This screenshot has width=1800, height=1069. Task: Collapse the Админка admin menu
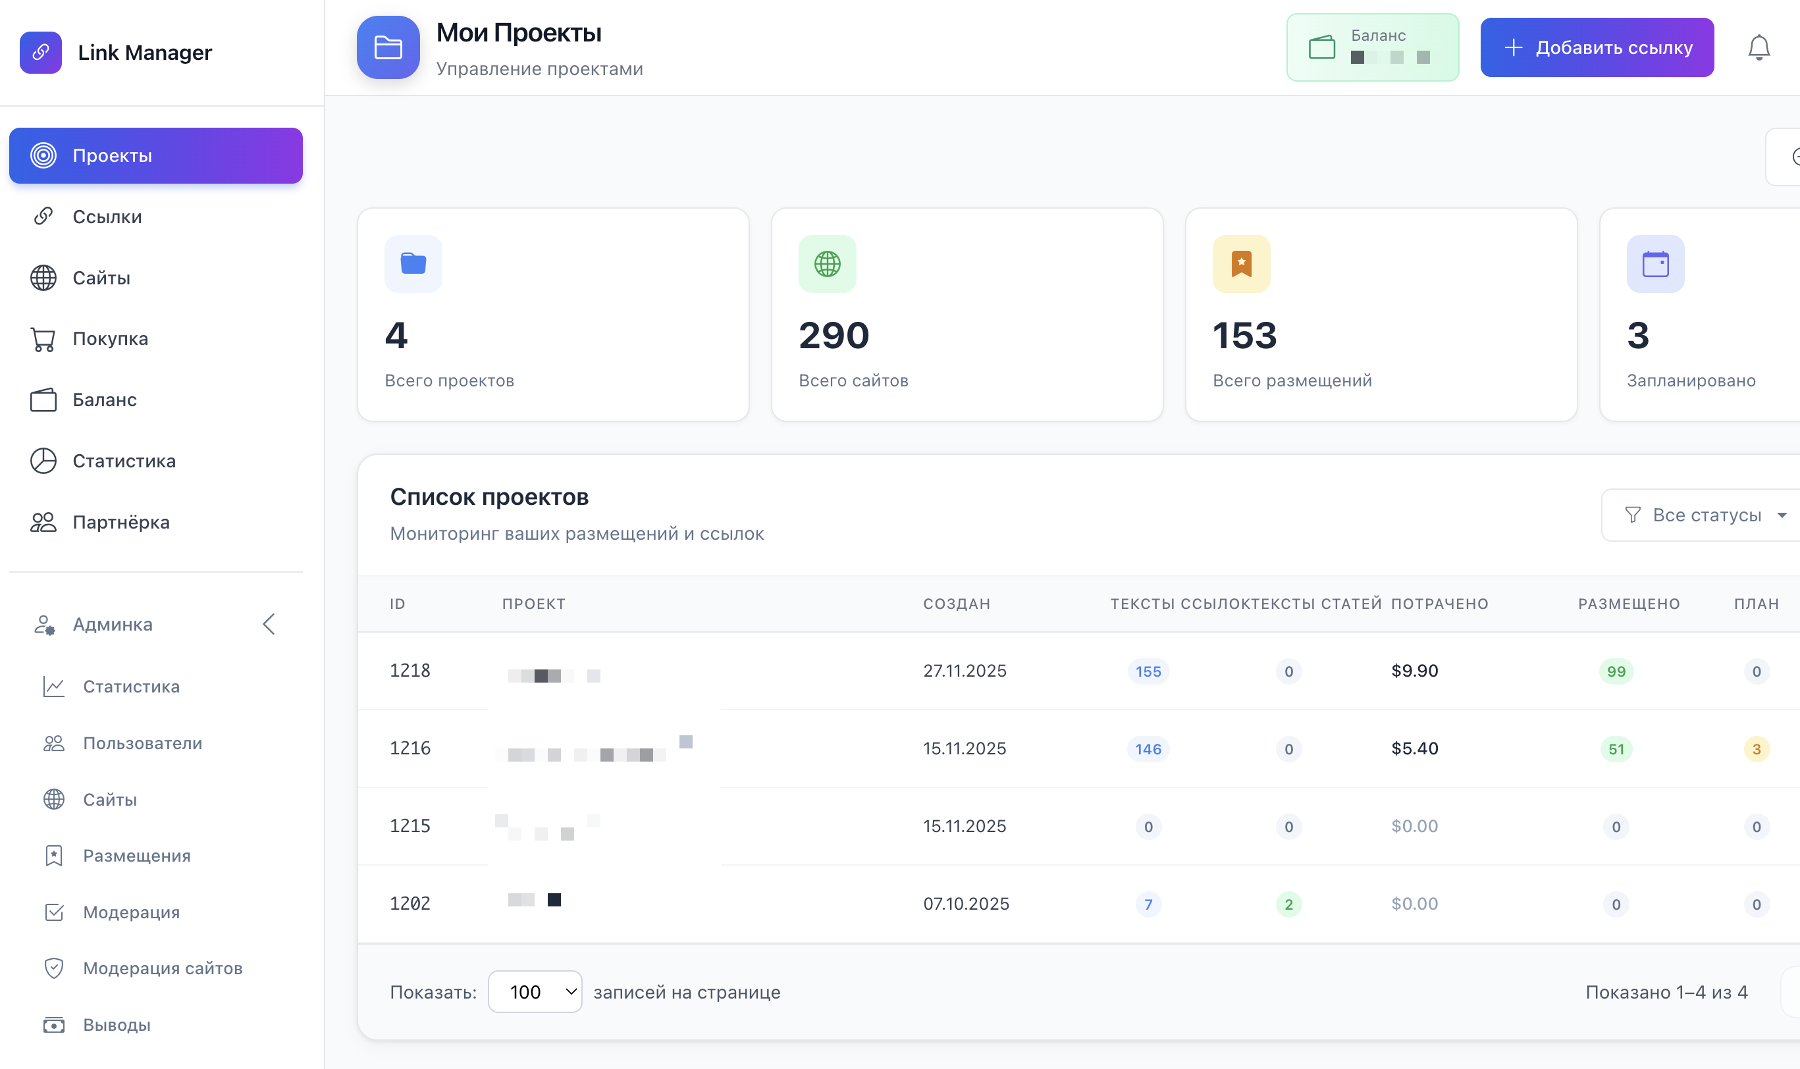click(269, 623)
